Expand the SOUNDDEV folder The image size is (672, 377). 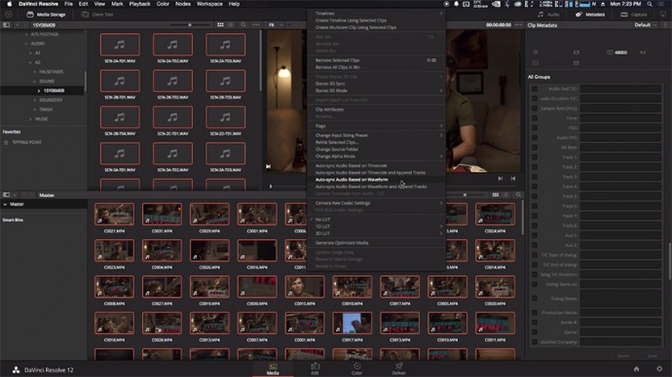[x=35, y=100]
